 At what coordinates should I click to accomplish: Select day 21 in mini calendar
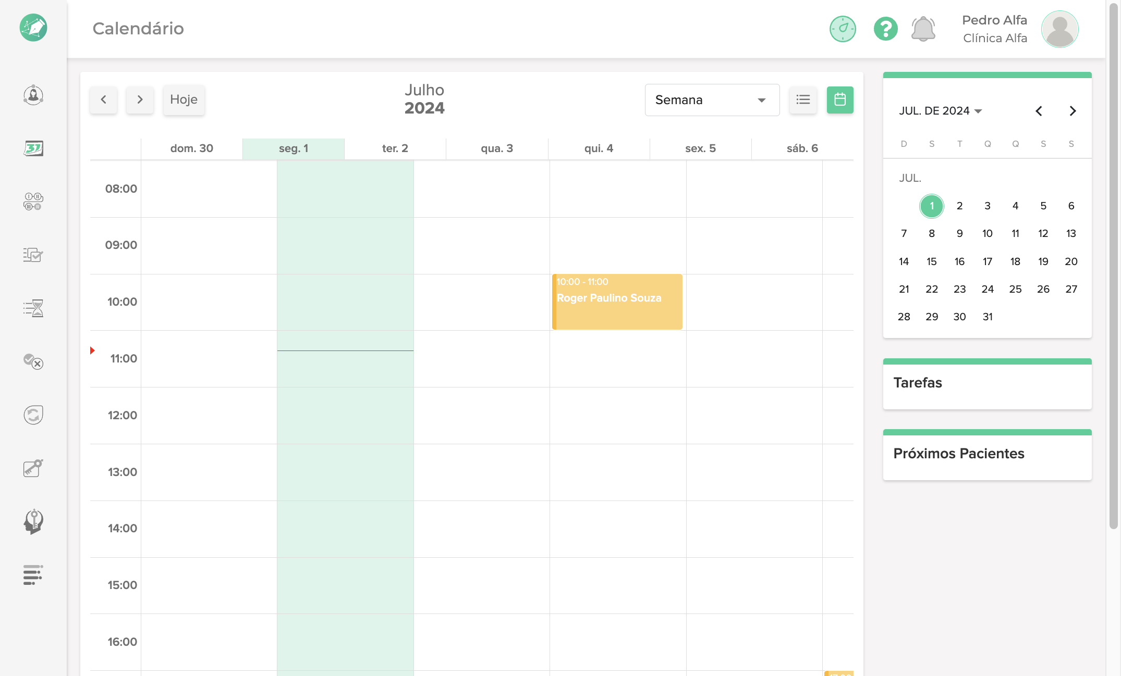904,289
